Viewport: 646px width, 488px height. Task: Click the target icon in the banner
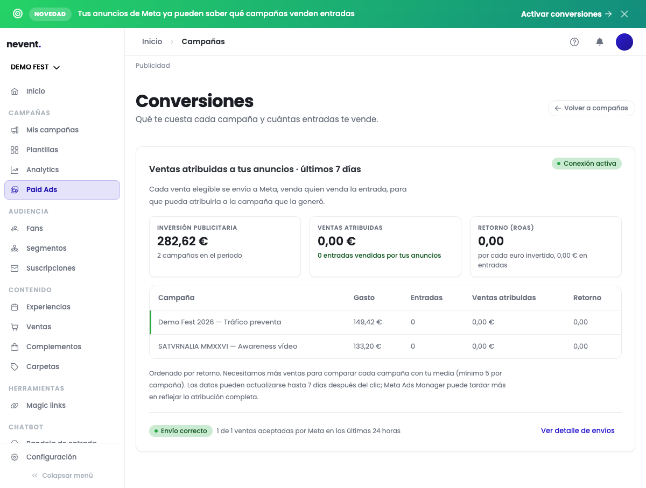18,14
